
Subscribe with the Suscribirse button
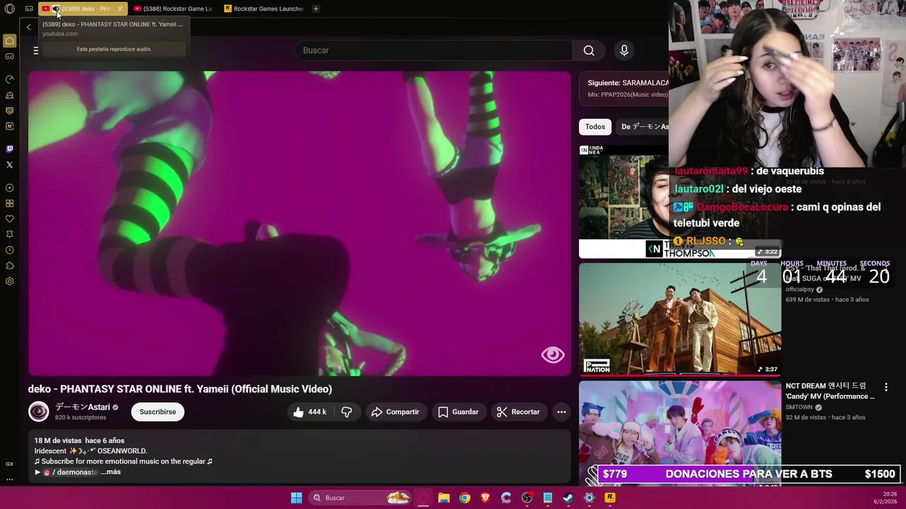click(x=158, y=411)
